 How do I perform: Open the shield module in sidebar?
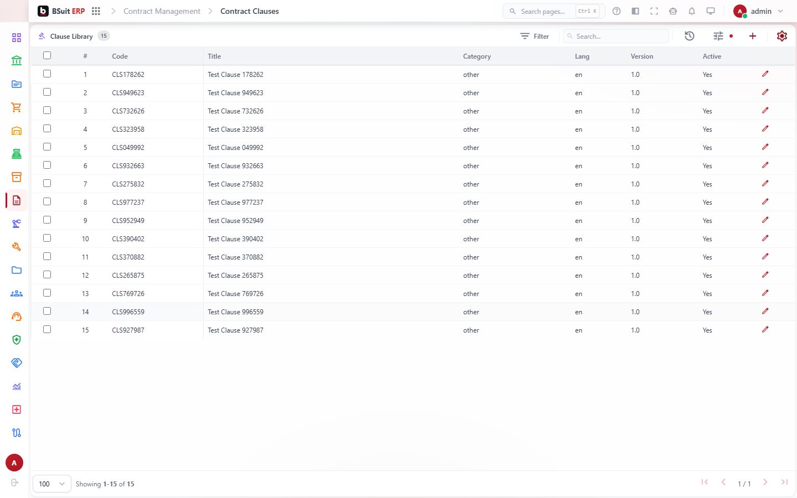17,340
